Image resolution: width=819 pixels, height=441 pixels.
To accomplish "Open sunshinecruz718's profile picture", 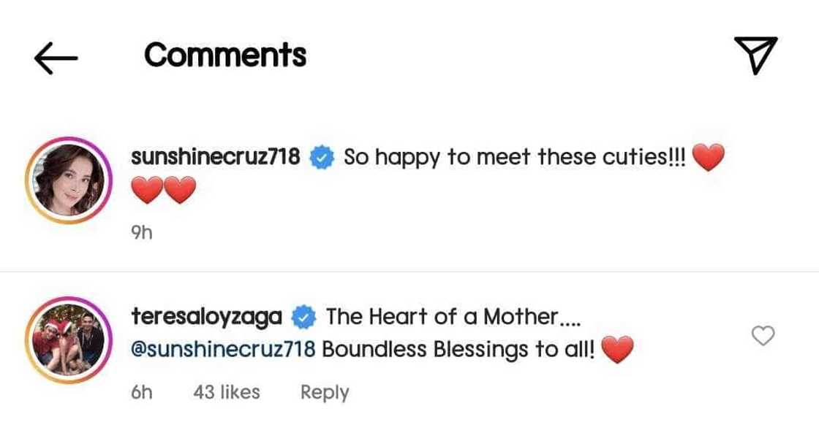I will tap(68, 179).
